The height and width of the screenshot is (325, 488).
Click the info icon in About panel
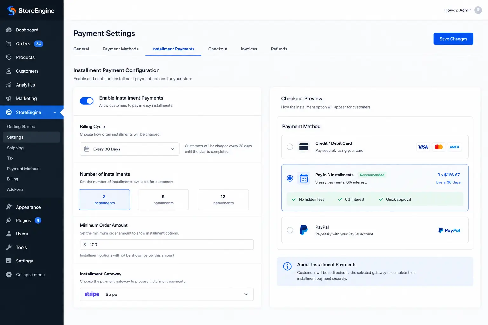287,266
